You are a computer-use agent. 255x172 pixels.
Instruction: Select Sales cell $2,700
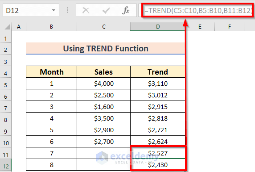(103, 142)
